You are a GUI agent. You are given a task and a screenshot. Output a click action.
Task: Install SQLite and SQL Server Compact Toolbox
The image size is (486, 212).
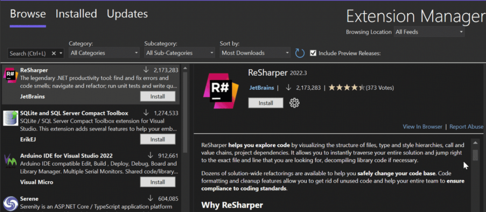coord(158,139)
